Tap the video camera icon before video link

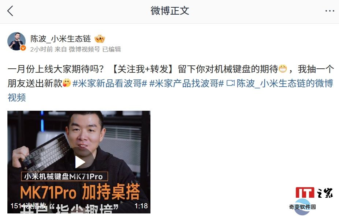click(x=231, y=83)
